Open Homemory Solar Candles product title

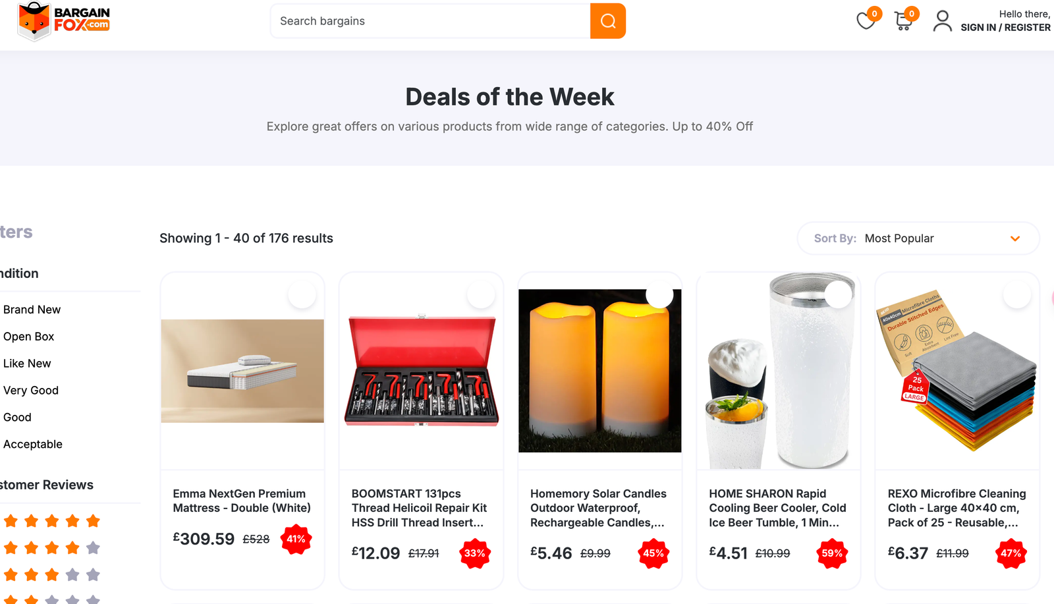point(598,508)
